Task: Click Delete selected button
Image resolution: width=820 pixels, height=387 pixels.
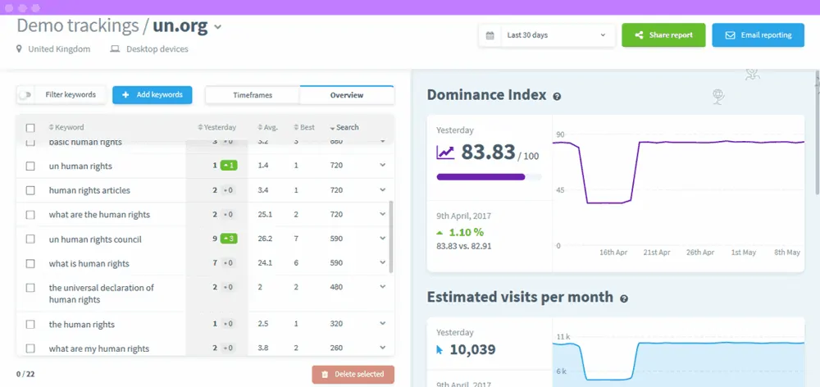Action: pos(353,375)
